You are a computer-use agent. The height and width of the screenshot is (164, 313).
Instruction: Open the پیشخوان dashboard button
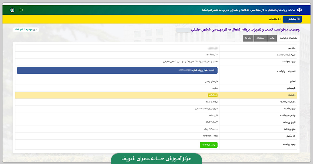(292, 19)
